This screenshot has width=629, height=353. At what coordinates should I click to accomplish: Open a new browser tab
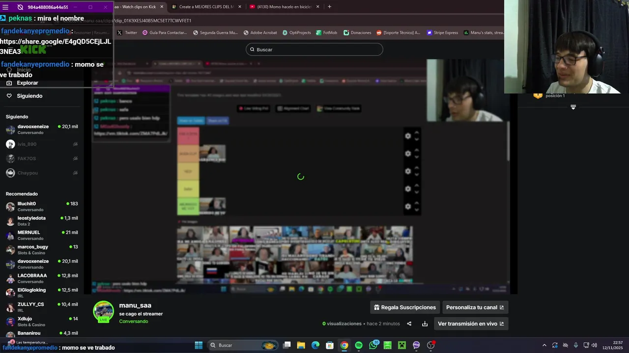(329, 7)
